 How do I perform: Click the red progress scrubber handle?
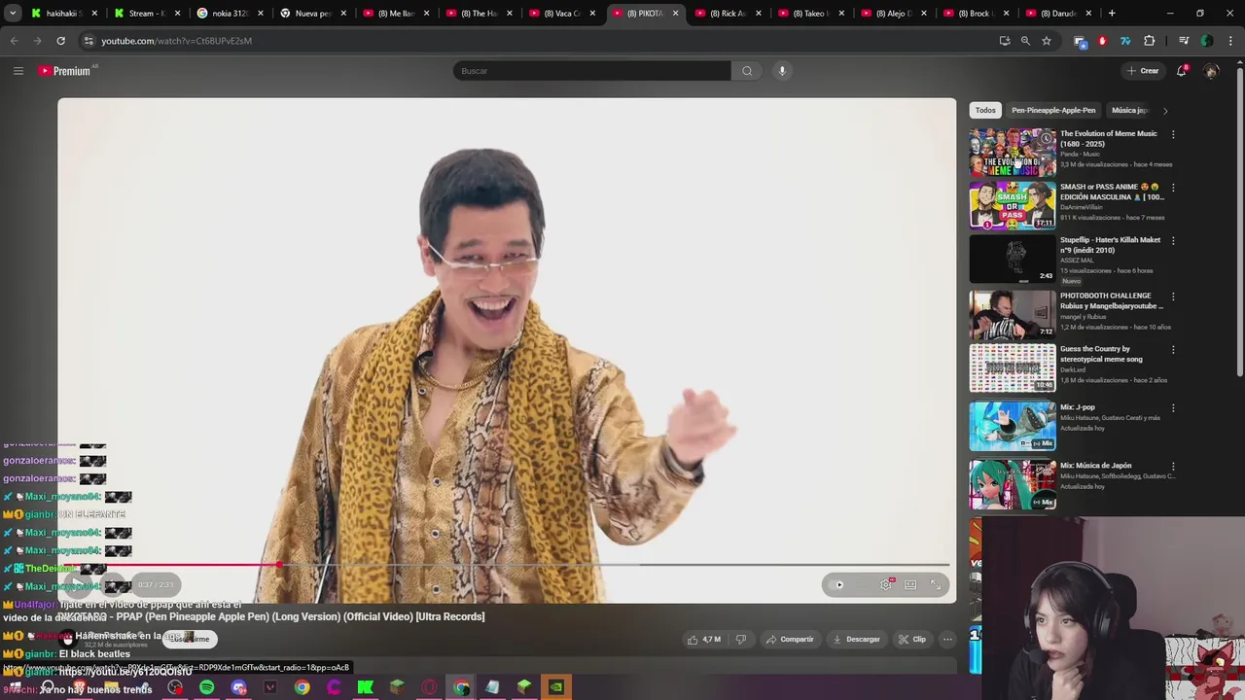click(279, 565)
